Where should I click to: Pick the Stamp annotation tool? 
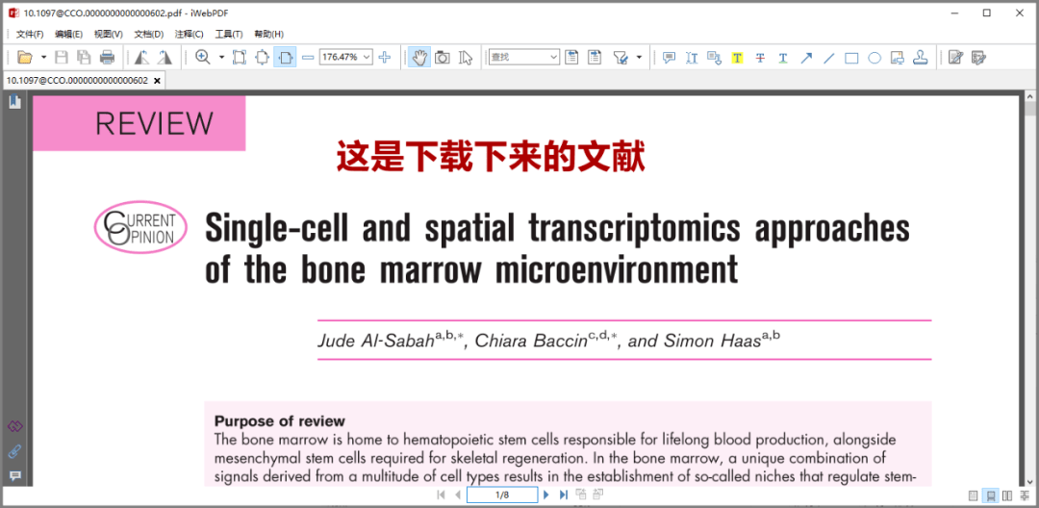pos(921,58)
